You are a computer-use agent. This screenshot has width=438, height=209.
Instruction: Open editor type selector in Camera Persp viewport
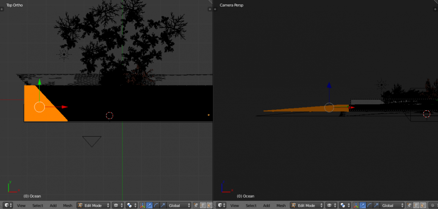tap(222, 205)
